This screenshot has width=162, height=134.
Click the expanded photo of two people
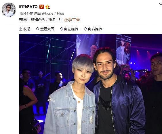pyautogui.click(x=91, y=84)
